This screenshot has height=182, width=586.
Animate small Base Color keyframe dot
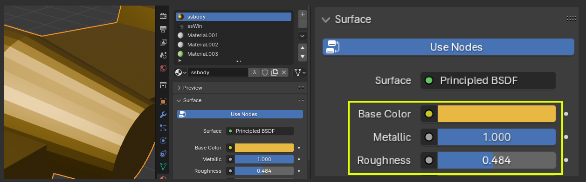[299, 148]
